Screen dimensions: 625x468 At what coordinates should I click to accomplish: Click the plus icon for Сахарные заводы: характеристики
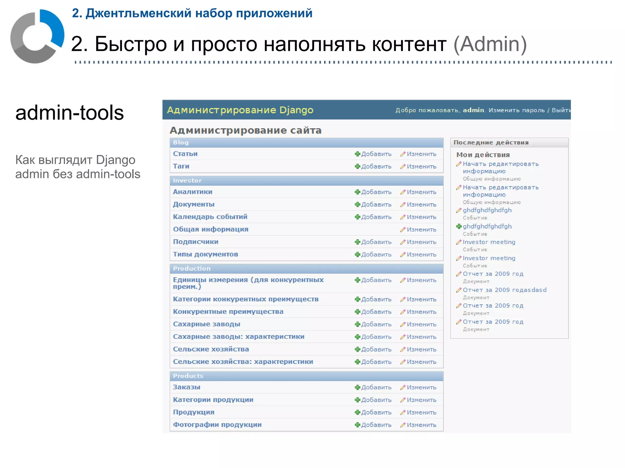point(357,337)
